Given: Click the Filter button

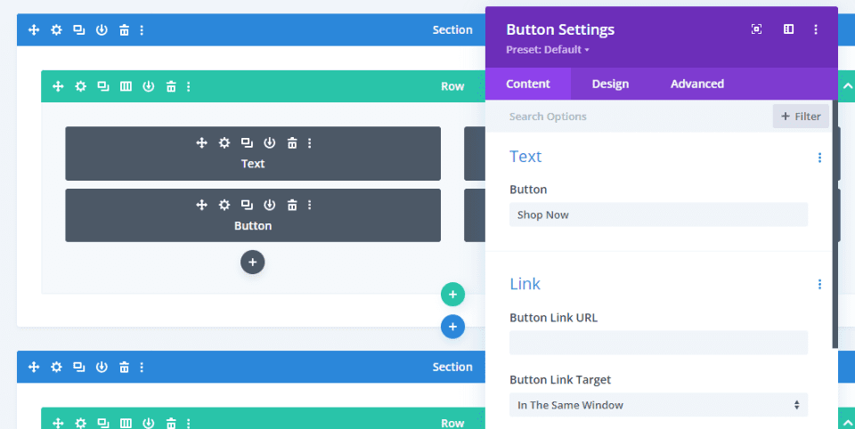Looking at the screenshot, I should tap(801, 117).
